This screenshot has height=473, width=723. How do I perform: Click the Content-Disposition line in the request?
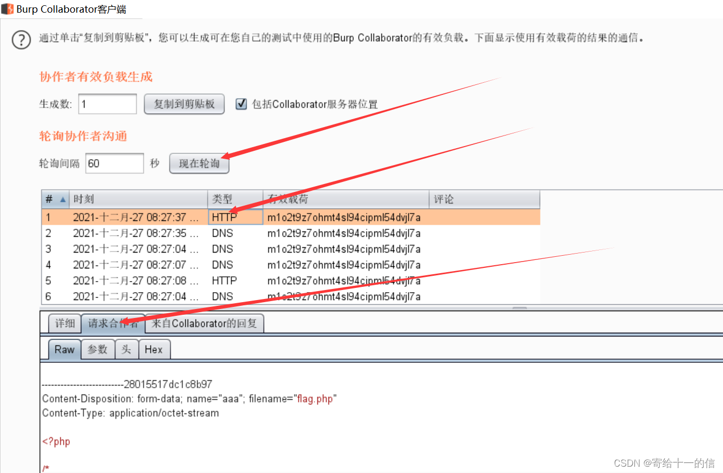(189, 399)
